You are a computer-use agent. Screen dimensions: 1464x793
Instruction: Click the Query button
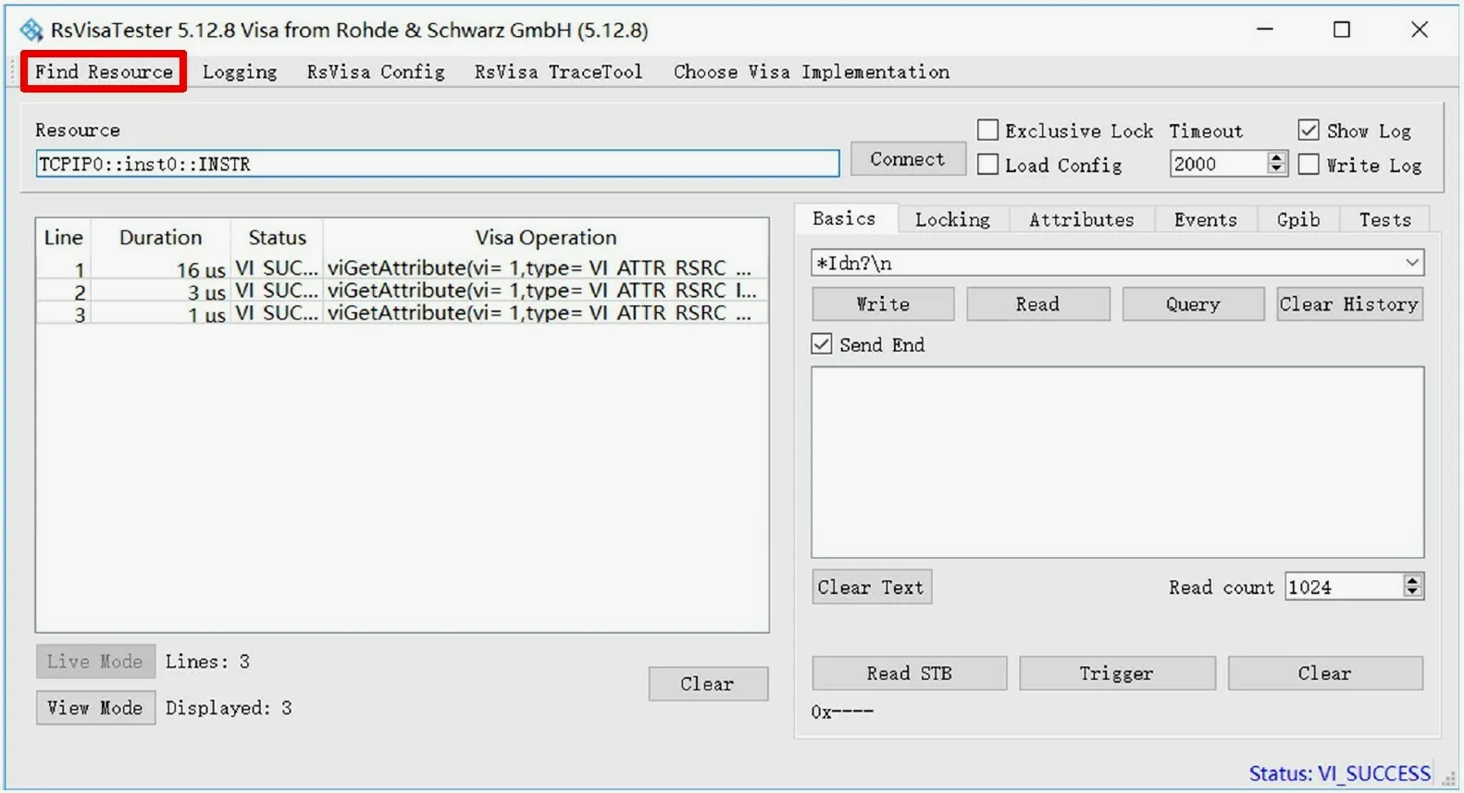(1193, 304)
